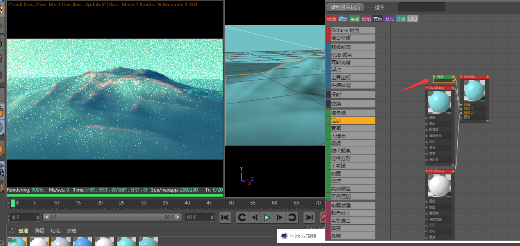The height and width of the screenshot is (246, 520).
Task: Click the jump to last frame icon
Action: [309, 217]
